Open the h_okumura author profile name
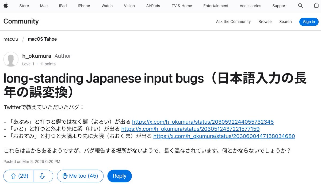This screenshot has width=321, height=192. pyautogui.click(x=37, y=56)
